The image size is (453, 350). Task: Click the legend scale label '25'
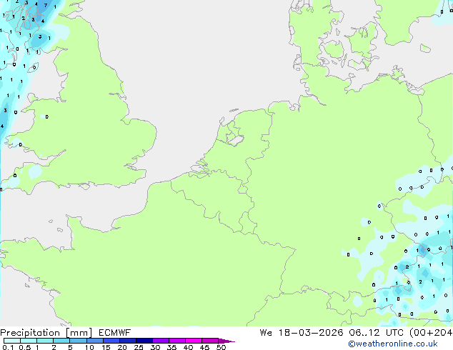click(x=139, y=347)
